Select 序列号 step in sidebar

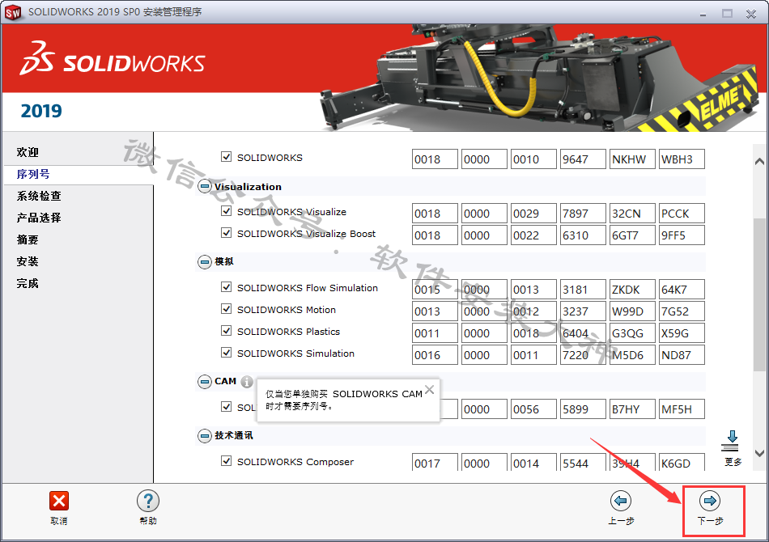(33, 175)
